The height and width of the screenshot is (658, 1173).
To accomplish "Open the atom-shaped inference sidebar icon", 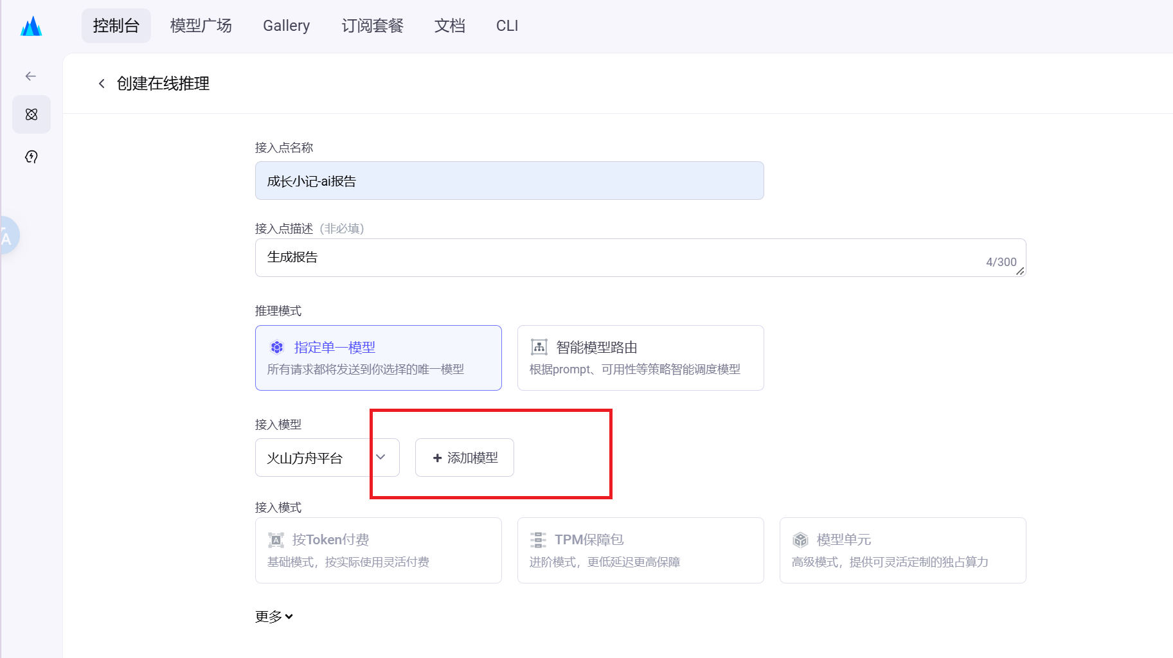I will 31,114.
